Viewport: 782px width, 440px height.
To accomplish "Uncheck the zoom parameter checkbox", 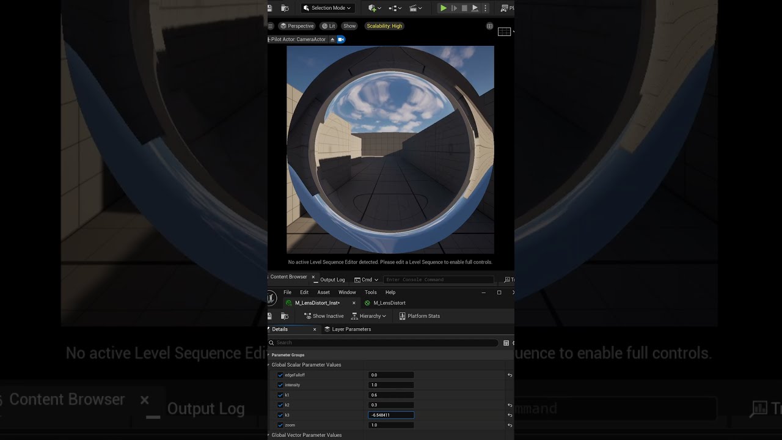I will (280, 425).
